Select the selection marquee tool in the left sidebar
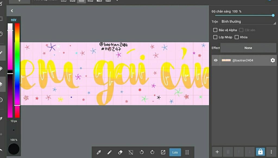 click(x=1, y=19)
